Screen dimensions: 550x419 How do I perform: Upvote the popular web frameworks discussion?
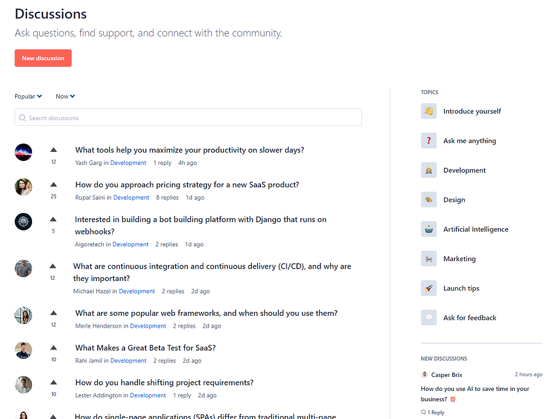tap(54, 313)
